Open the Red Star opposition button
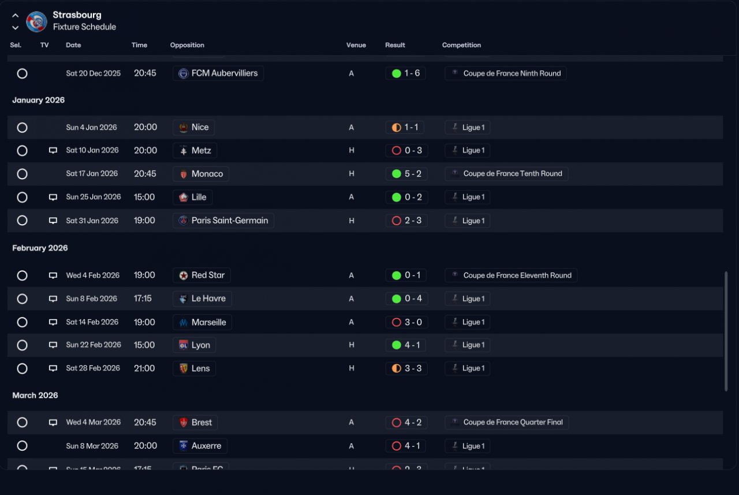The width and height of the screenshot is (739, 495). 201,275
